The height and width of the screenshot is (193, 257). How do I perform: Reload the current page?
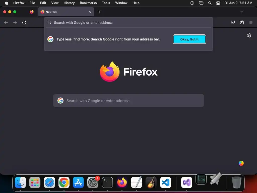[x=24, y=22]
